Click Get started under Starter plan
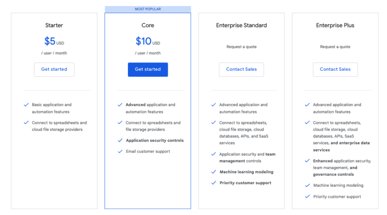387x215 pixels. pos(54,69)
